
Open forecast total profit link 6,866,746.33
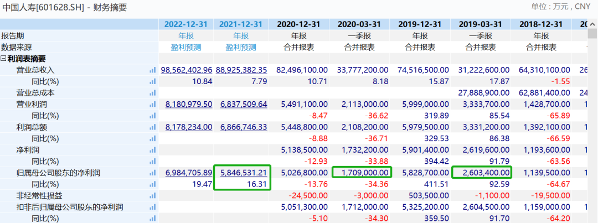click(x=243, y=127)
